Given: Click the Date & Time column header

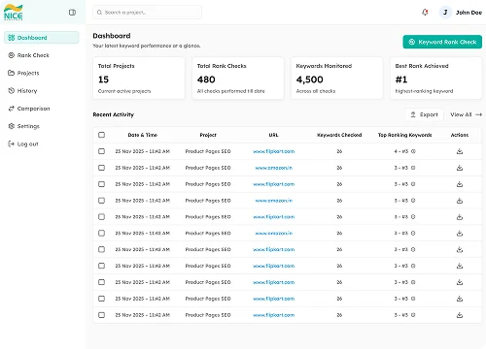Looking at the screenshot, I should tap(143, 135).
